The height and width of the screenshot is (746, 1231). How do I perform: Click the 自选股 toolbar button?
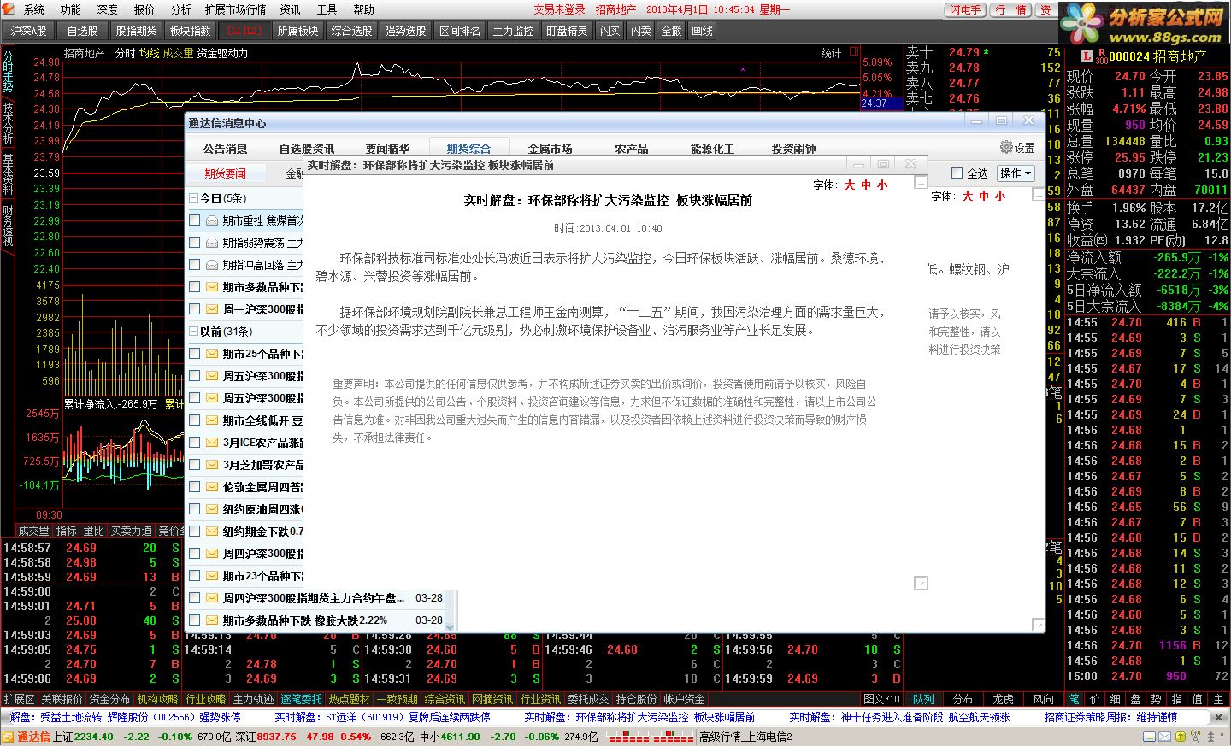[83, 31]
